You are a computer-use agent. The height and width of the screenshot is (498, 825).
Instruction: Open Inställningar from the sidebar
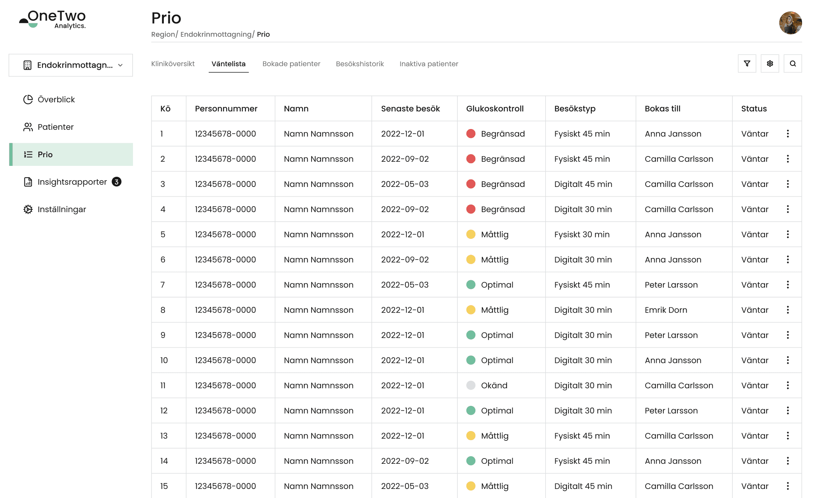[61, 209]
